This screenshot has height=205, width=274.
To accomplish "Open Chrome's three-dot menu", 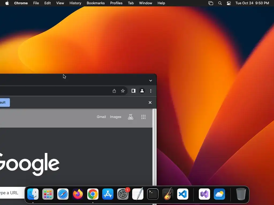I will click(x=151, y=91).
